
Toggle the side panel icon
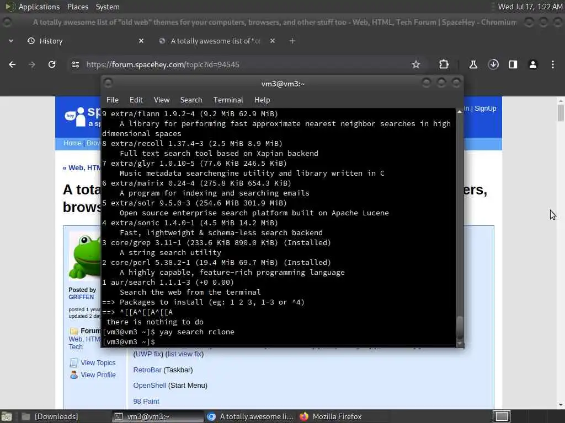tap(513, 64)
